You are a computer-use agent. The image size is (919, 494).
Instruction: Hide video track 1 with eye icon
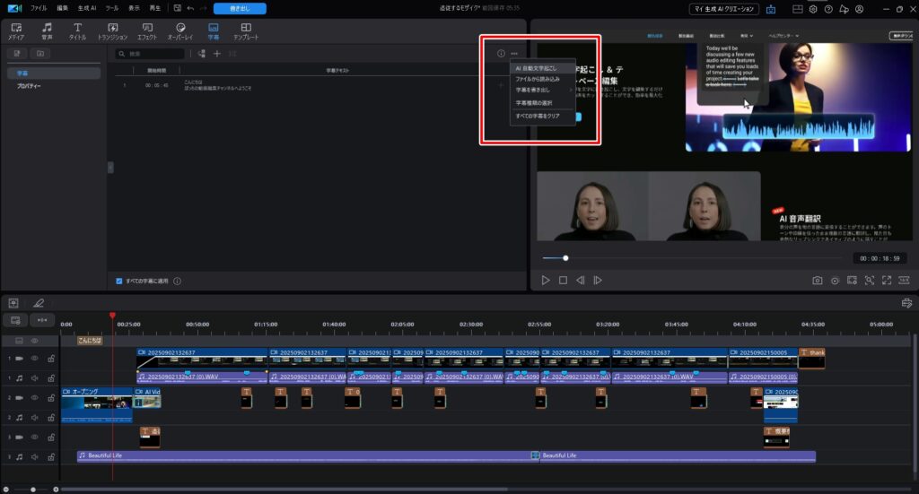click(35, 358)
